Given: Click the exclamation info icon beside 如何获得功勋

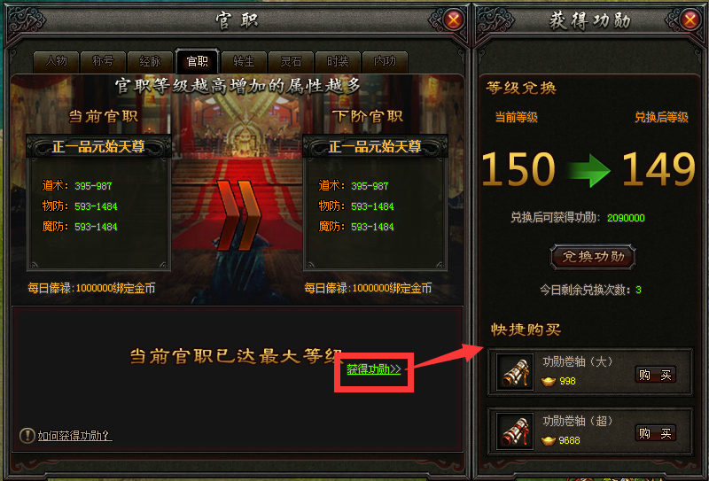Looking at the screenshot, I should click(x=27, y=435).
